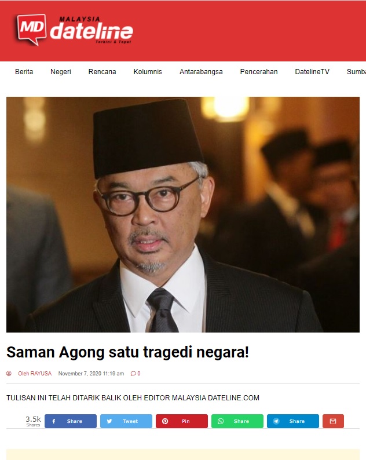Send article by email icon
Screen dimensions: 366x460
(333, 421)
